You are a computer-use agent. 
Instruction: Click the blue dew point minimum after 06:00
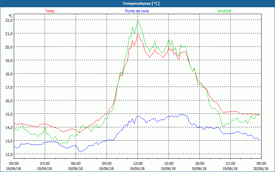tap(81, 152)
